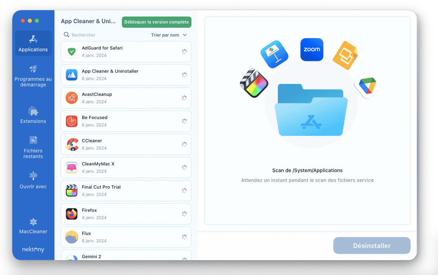Click the Be Focused name text
Screen dimensions: 438x275
[x=95, y=117]
